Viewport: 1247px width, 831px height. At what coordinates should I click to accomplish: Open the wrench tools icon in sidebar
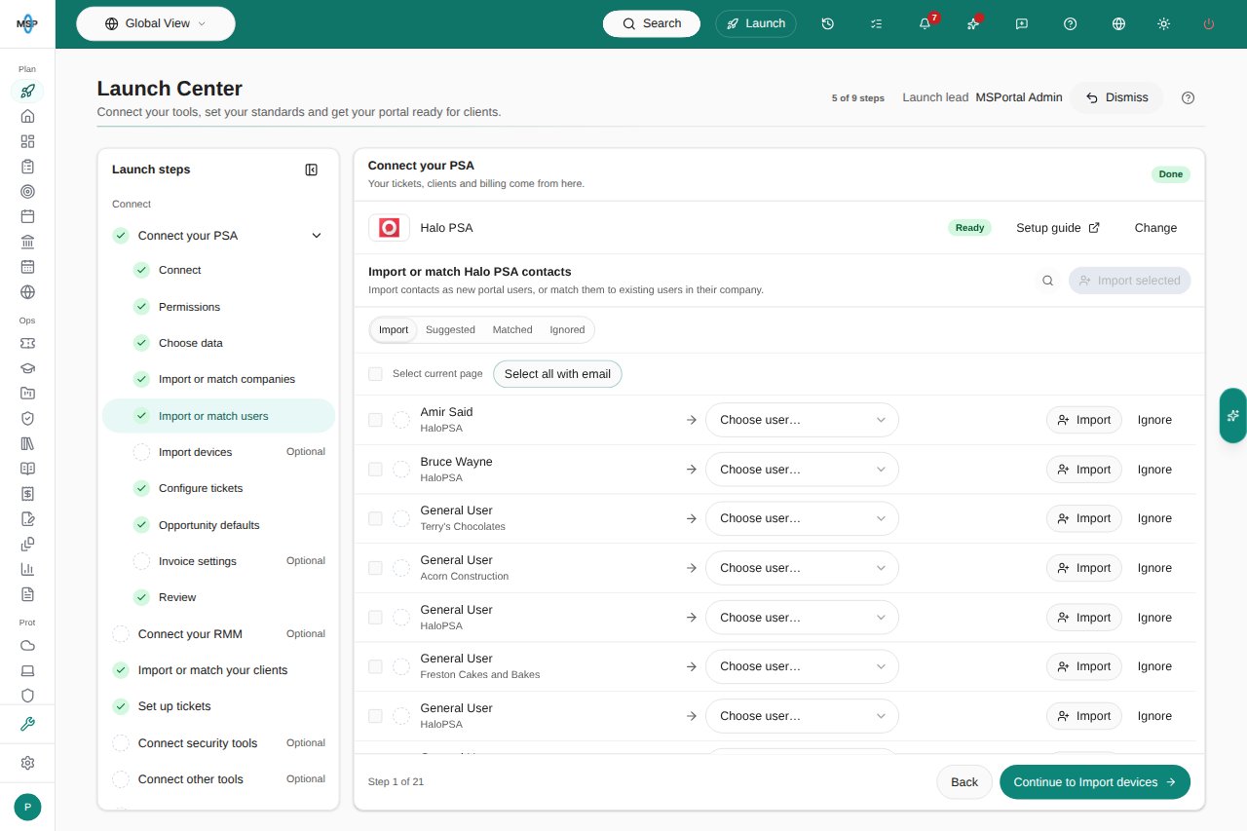[x=27, y=724]
